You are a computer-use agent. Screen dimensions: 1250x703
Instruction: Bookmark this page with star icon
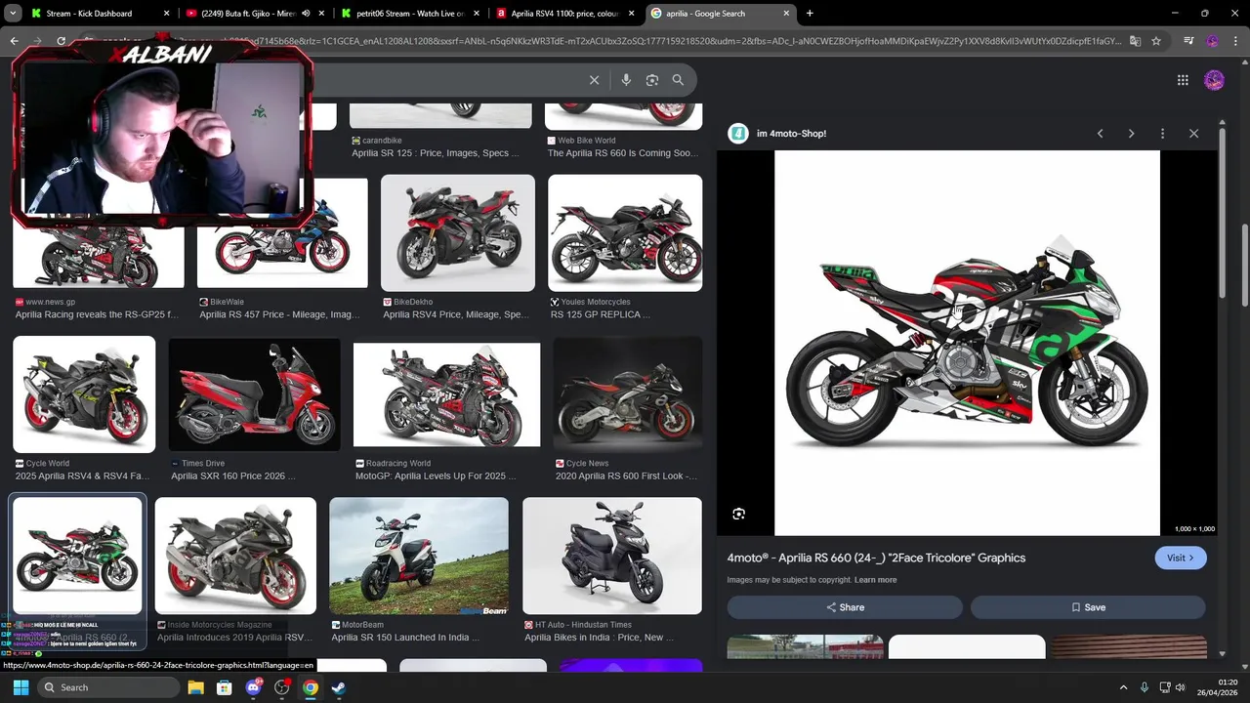[1156, 41]
